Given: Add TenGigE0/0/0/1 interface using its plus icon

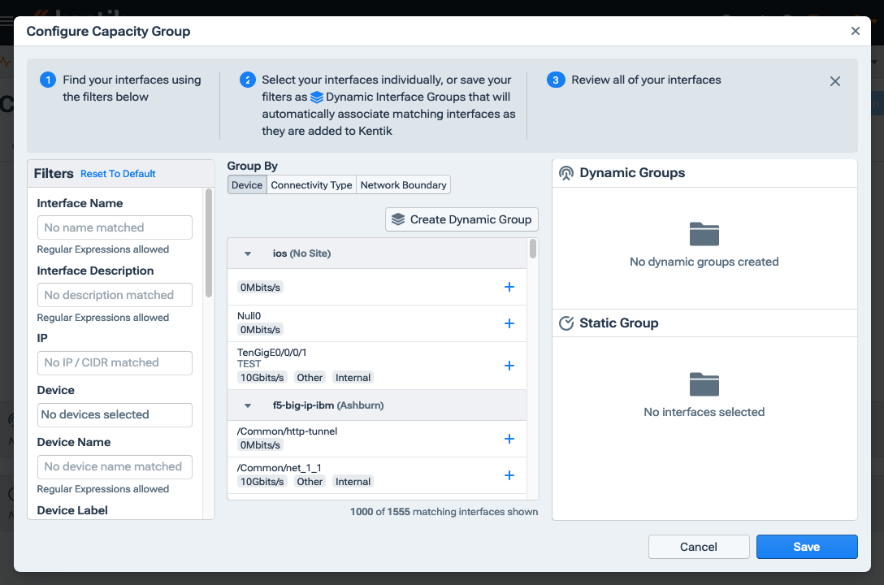Looking at the screenshot, I should pos(509,365).
